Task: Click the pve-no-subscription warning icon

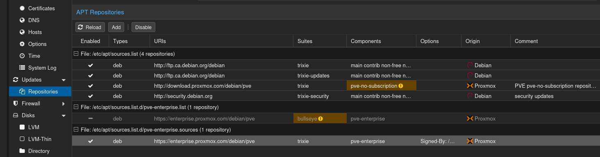Action: click(401, 86)
